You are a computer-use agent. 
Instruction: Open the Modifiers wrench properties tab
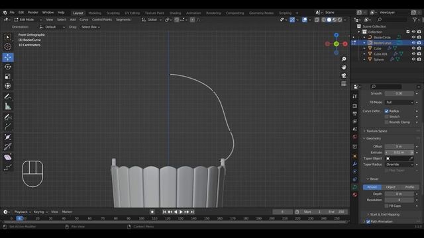tap(355, 164)
